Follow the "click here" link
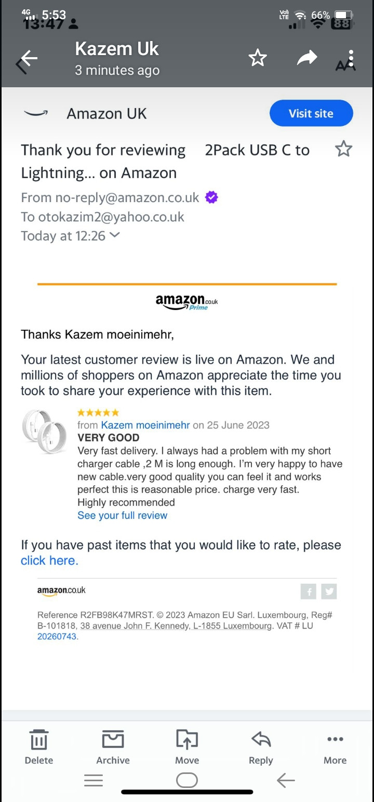The image size is (374, 802). [49, 560]
